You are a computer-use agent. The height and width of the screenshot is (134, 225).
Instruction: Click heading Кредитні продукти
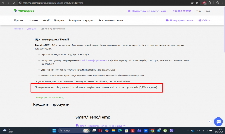coord(51,105)
